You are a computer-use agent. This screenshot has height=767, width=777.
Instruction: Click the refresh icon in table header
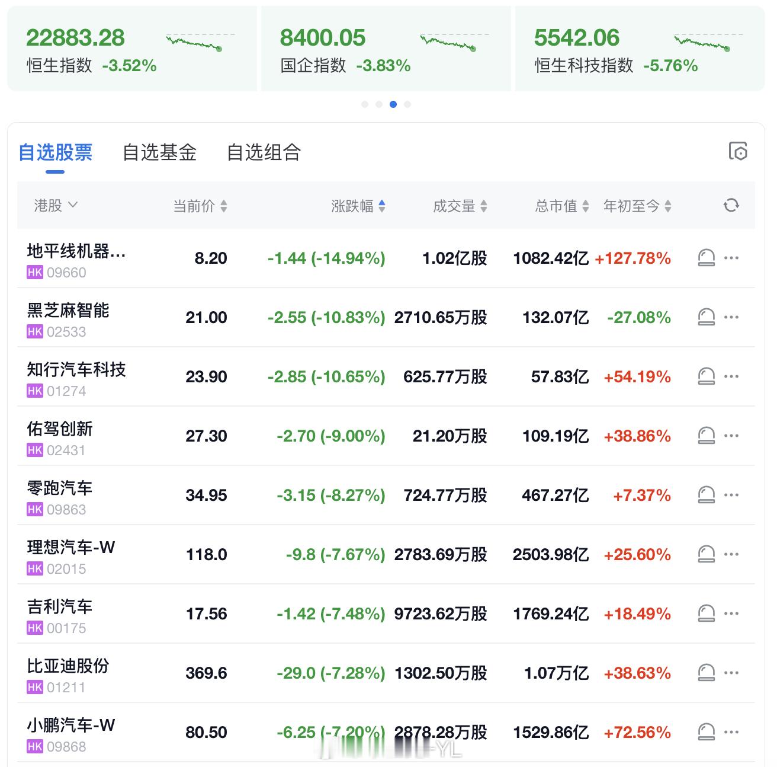pyautogui.click(x=731, y=205)
